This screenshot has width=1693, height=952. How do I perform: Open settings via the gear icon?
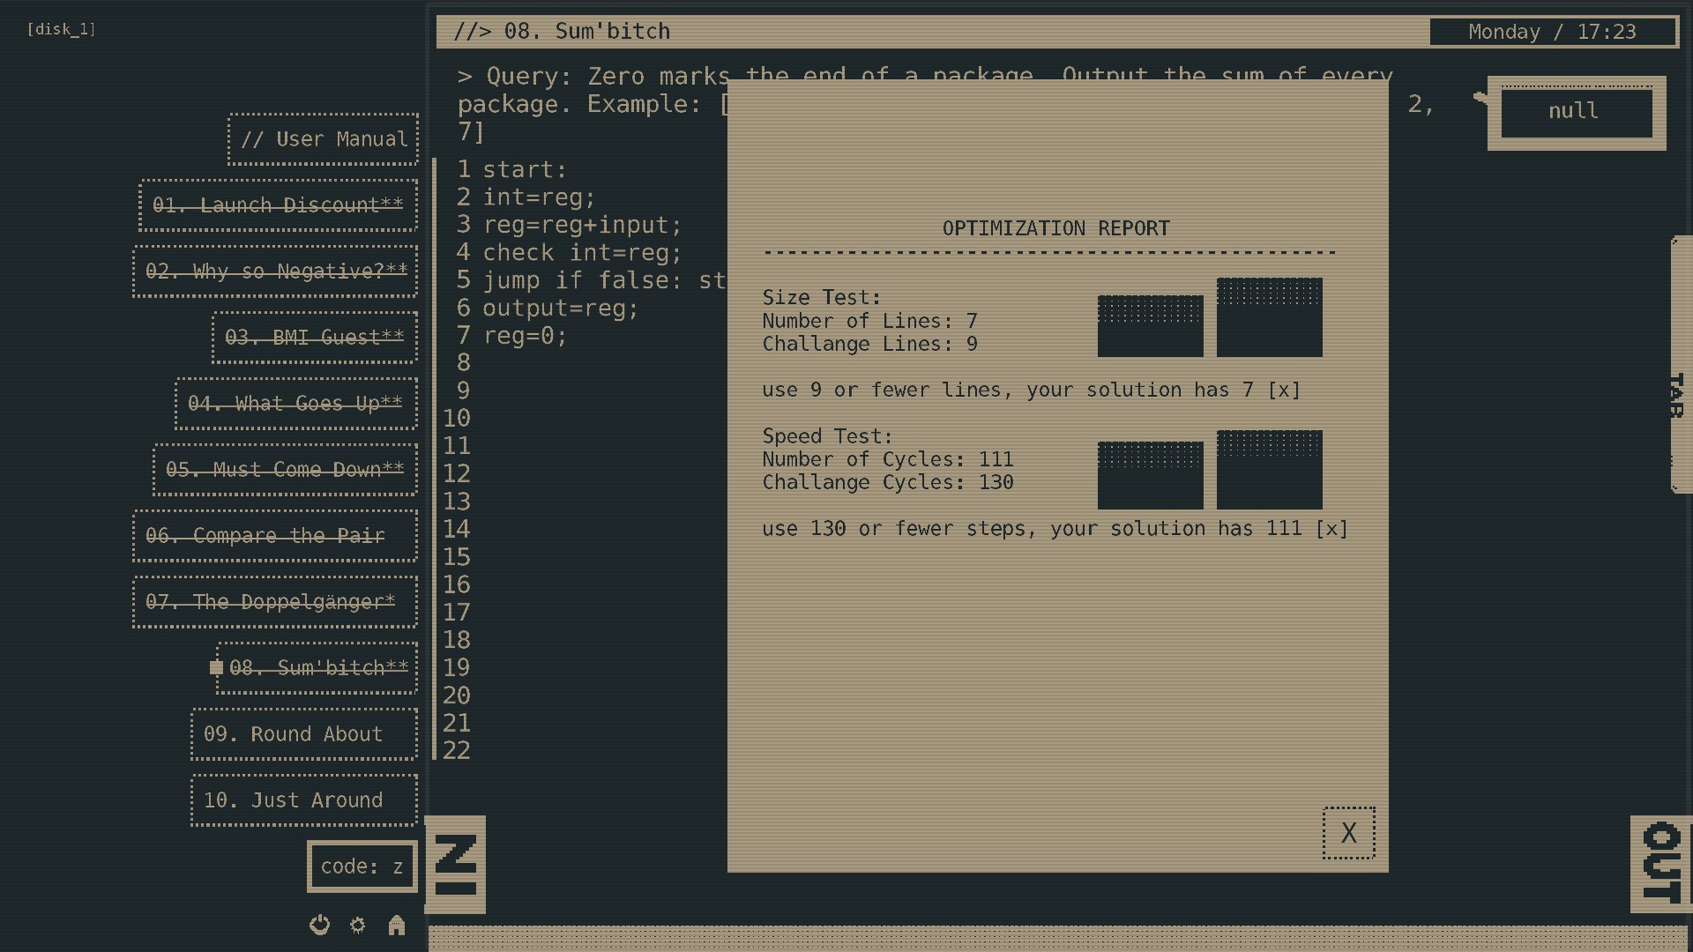click(x=357, y=925)
